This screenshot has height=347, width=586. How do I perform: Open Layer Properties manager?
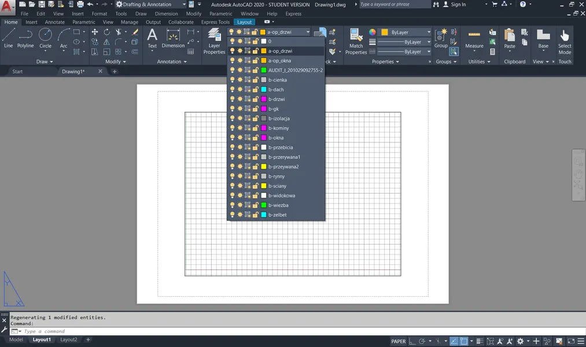214,40
